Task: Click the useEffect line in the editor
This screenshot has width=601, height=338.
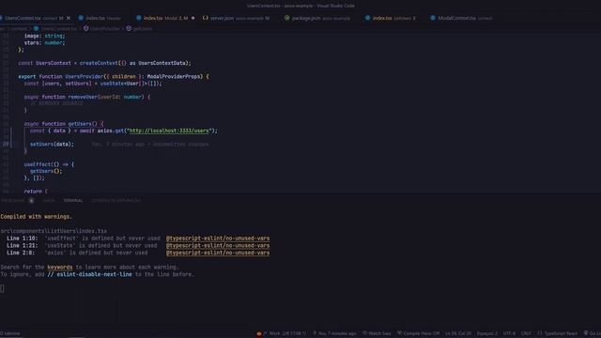Action: point(49,164)
